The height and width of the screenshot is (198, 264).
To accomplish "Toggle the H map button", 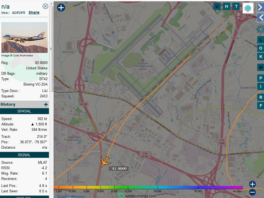I will pos(226,6).
